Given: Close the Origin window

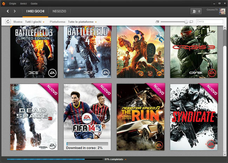Looking at the screenshot, I should (224, 3).
